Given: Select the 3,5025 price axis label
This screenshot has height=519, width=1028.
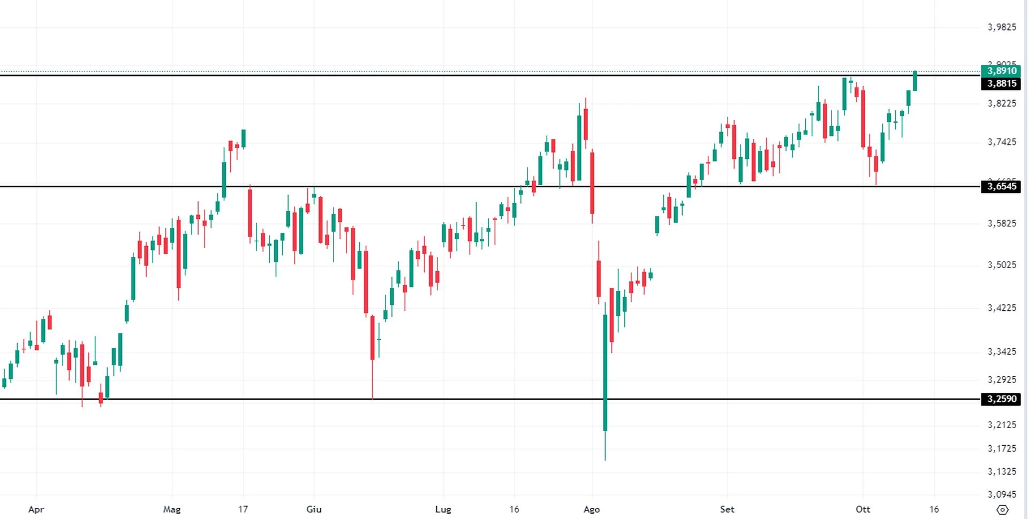Looking at the screenshot, I should point(1002,265).
